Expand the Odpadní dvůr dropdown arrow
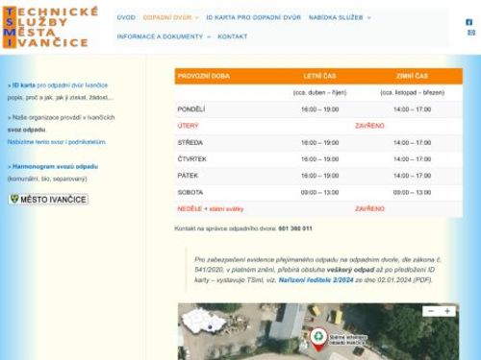 [x=197, y=18]
